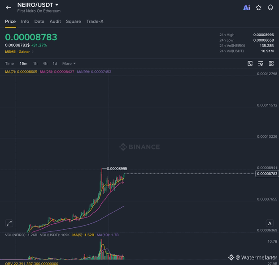
Task: Open the MEME category tag
Action: point(10,51)
